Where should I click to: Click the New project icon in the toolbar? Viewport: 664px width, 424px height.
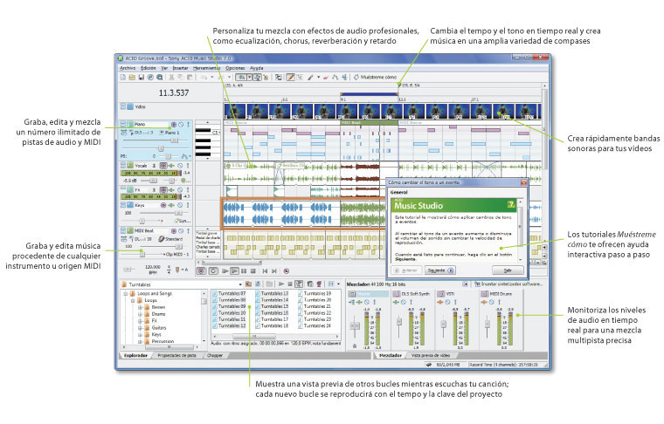[x=123, y=78]
